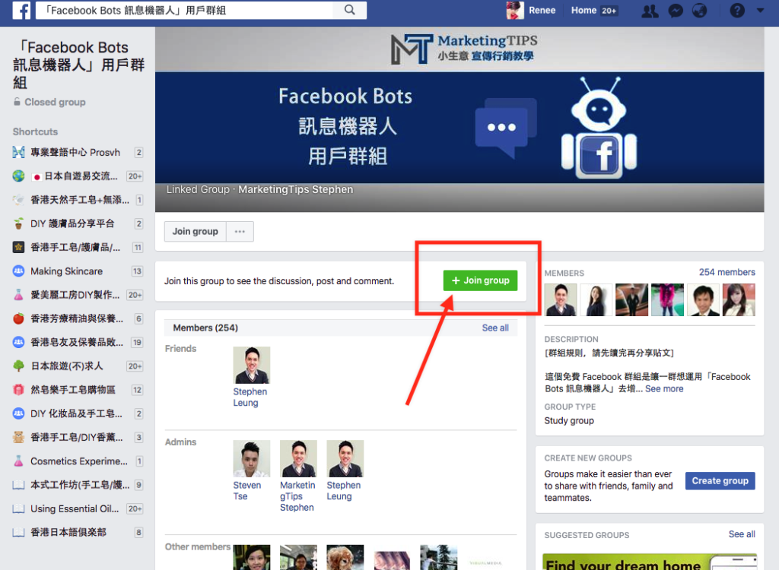Open Cosmetics Experime... shortcut

pyautogui.click(x=79, y=461)
